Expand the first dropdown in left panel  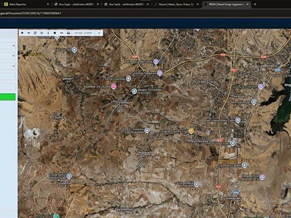[8, 45]
